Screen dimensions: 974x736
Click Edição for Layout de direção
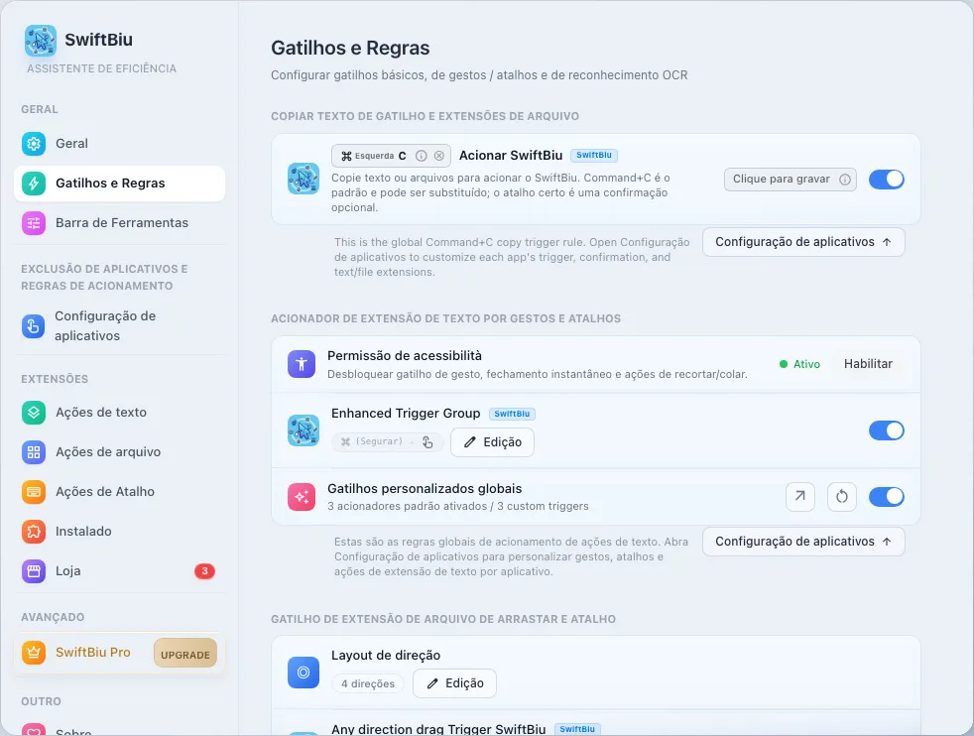[454, 683]
